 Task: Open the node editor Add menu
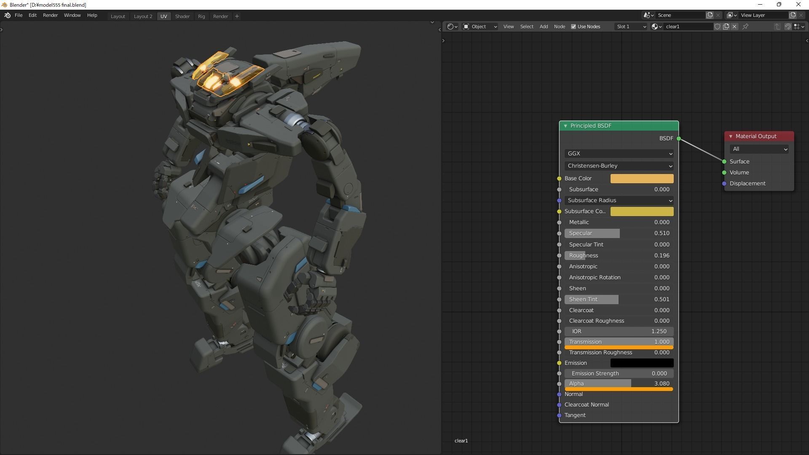544,27
